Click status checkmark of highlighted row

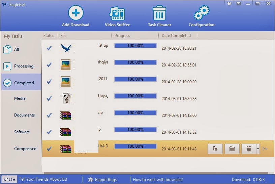click(49, 149)
